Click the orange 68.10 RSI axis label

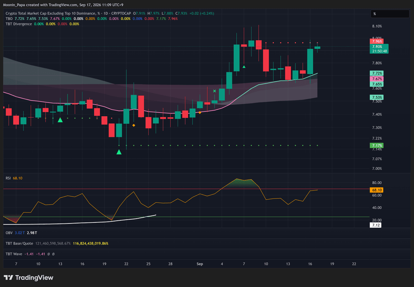pyautogui.click(x=376, y=190)
